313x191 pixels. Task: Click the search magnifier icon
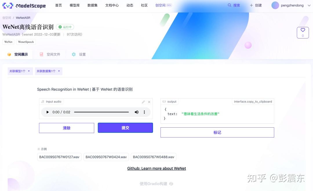click(229, 5)
